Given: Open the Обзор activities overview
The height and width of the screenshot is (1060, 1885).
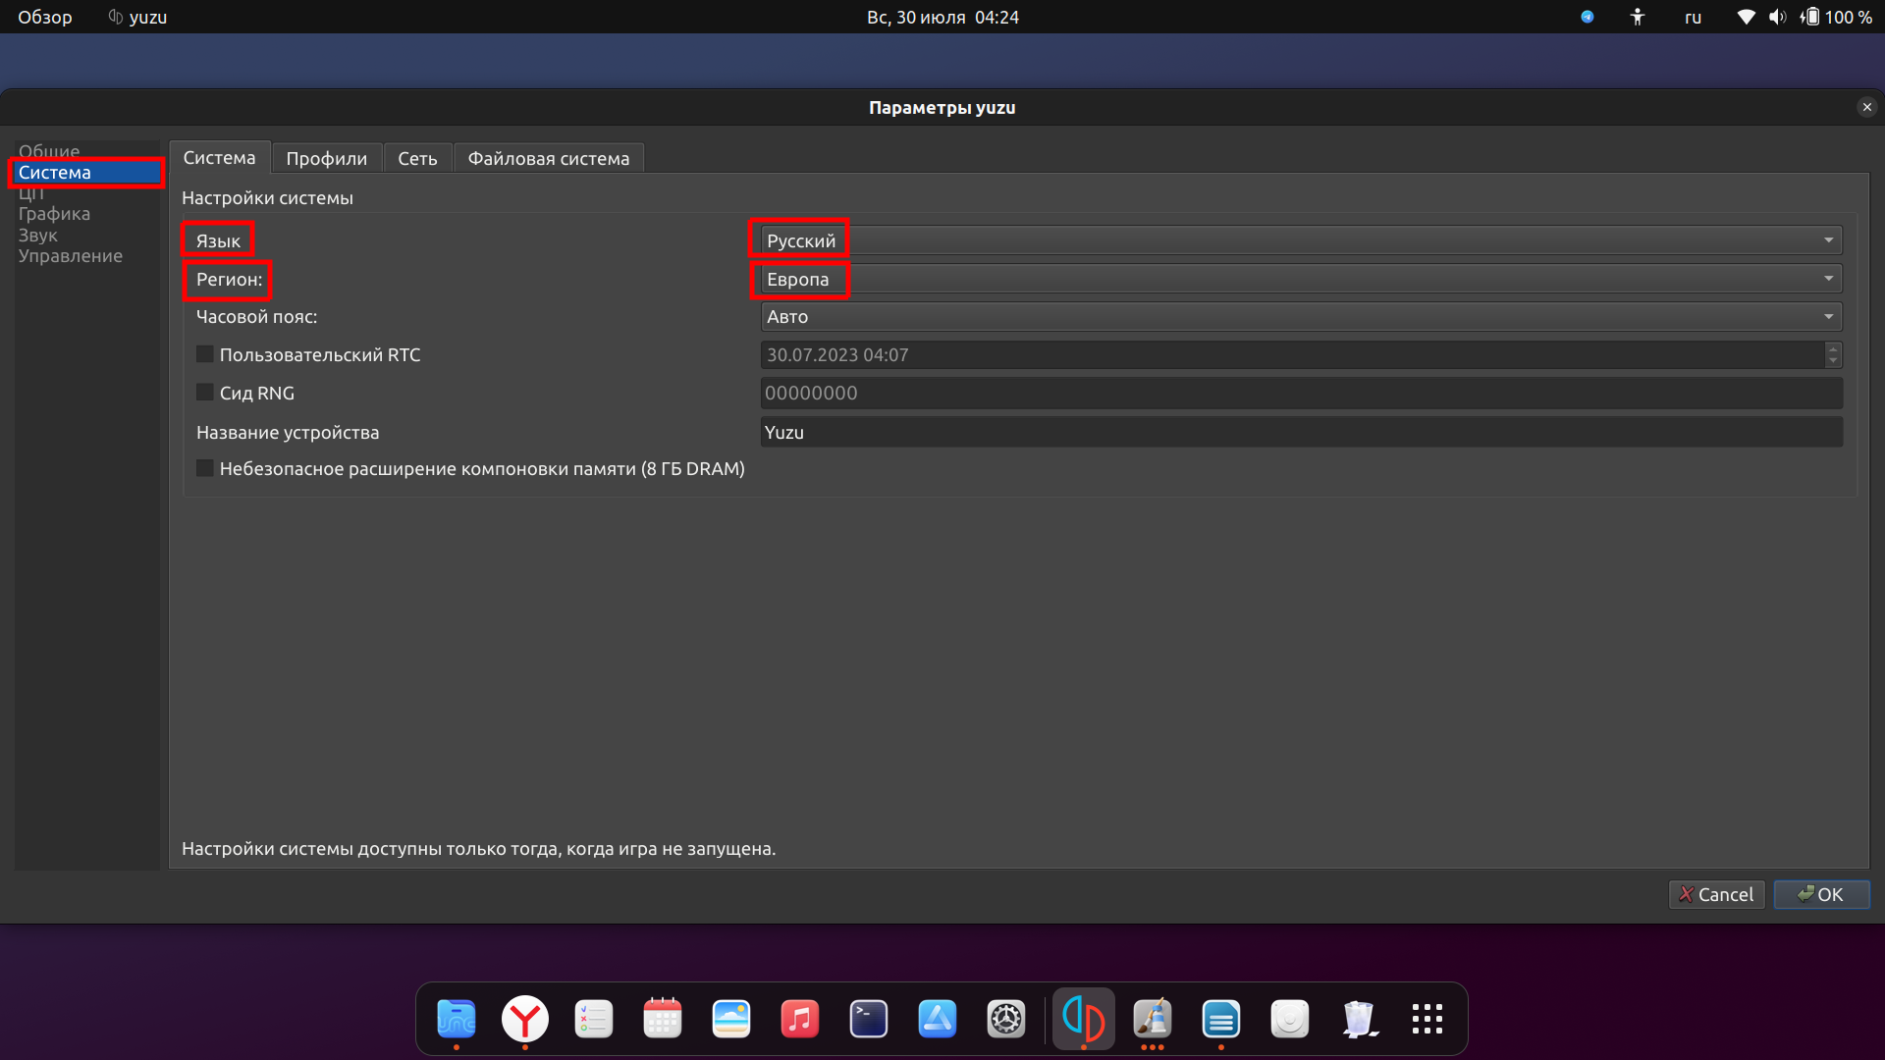Looking at the screenshot, I should point(45,17).
